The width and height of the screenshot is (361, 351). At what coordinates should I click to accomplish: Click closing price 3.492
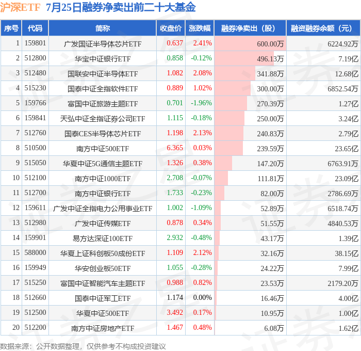point(175,313)
